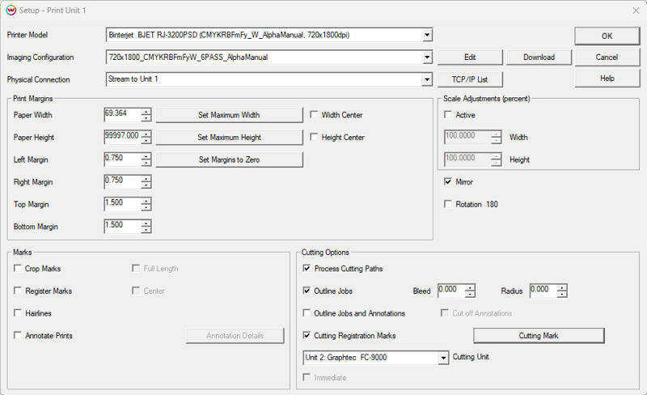
Task: Increase Top Margin using up spinner arrow
Action: 146,201
